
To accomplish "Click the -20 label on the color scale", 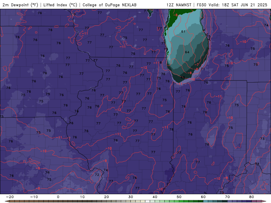I will click(10, 197).
